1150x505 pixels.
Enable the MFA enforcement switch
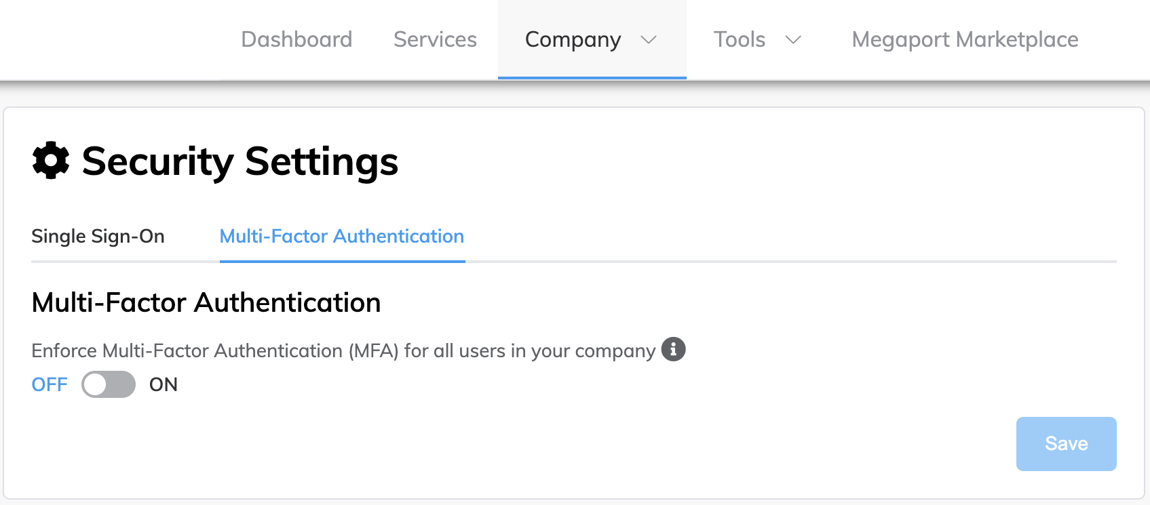[x=109, y=384]
